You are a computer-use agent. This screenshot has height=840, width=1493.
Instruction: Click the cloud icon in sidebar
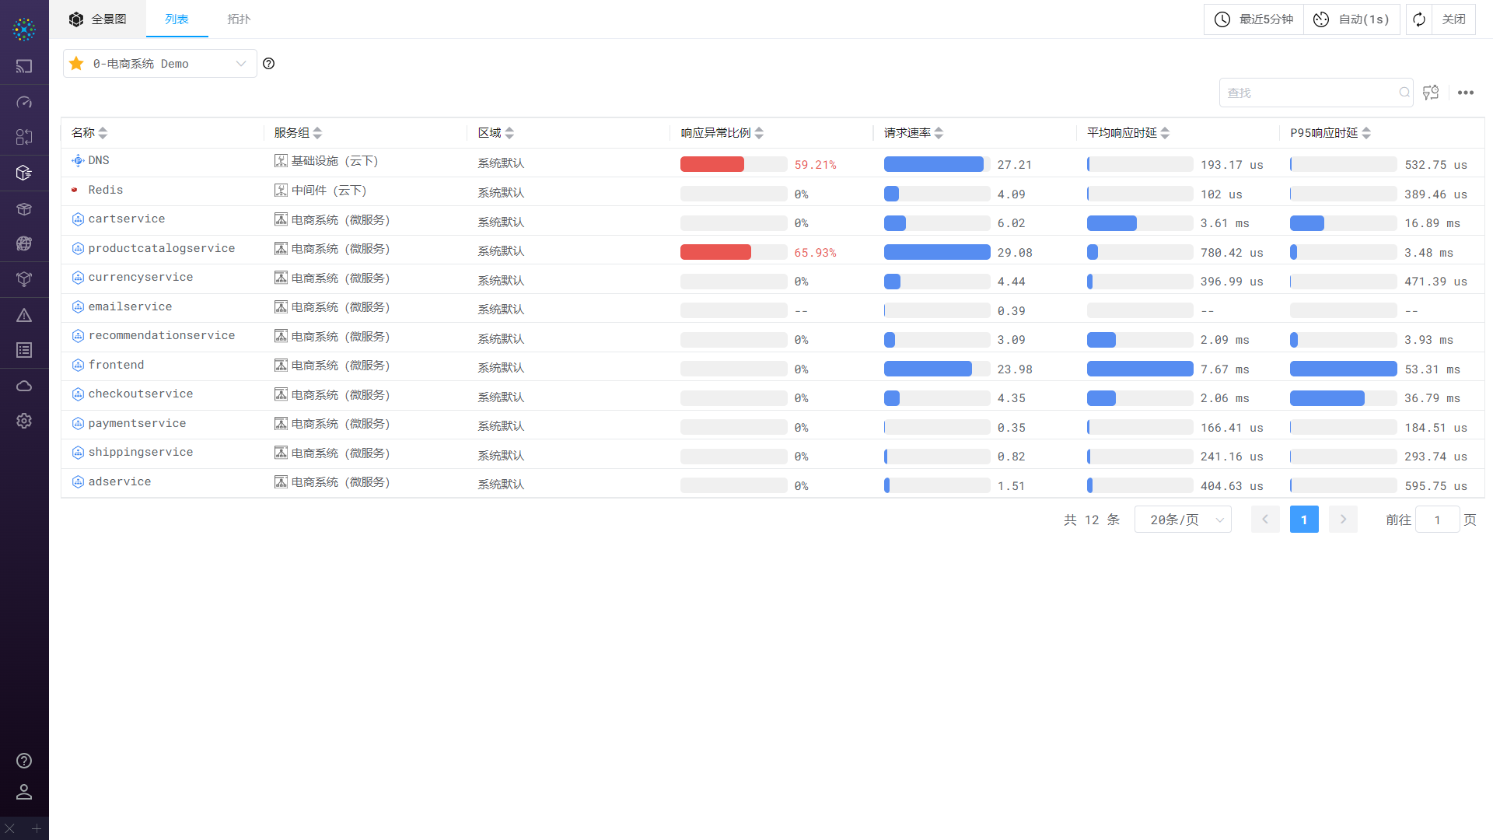(24, 386)
